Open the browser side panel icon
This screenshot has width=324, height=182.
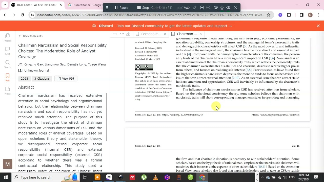point(301,15)
